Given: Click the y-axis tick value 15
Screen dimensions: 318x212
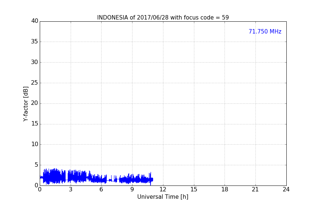Looking at the screenshot, I should [35, 124].
